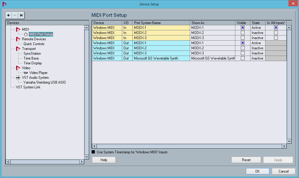Click port table scroll right arrow

pyautogui.click(x=284, y=146)
